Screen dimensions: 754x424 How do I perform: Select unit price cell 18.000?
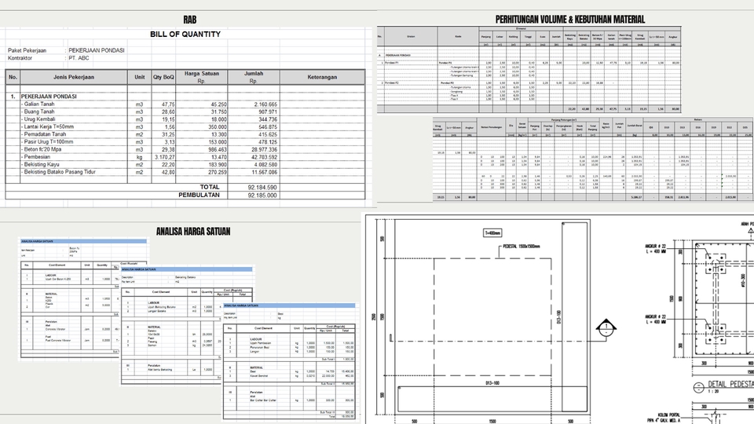click(x=218, y=119)
